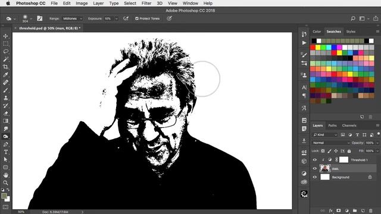Create a new layer group
Viewport: 381px width, 214px height.
click(x=355, y=210)
